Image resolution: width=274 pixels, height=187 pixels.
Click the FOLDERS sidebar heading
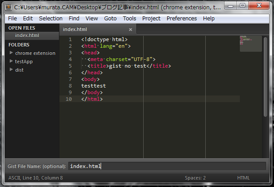pos(19,45)
